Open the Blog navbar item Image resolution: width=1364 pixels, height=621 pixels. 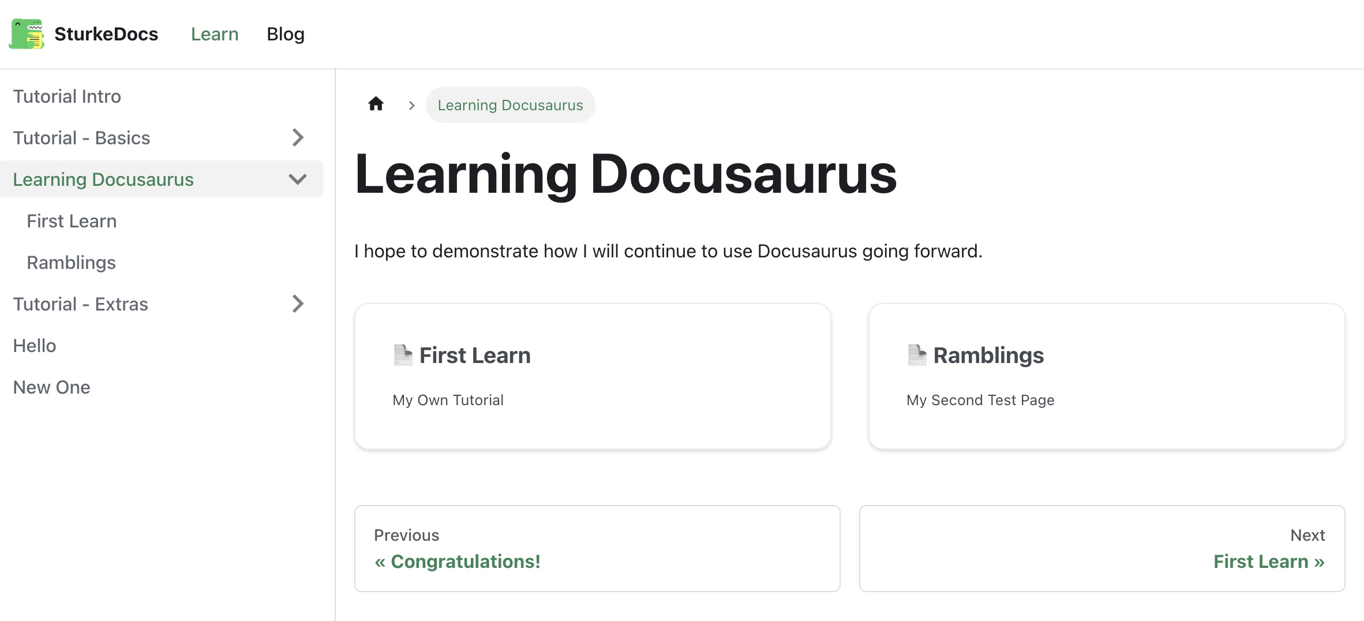coord(286,34)
